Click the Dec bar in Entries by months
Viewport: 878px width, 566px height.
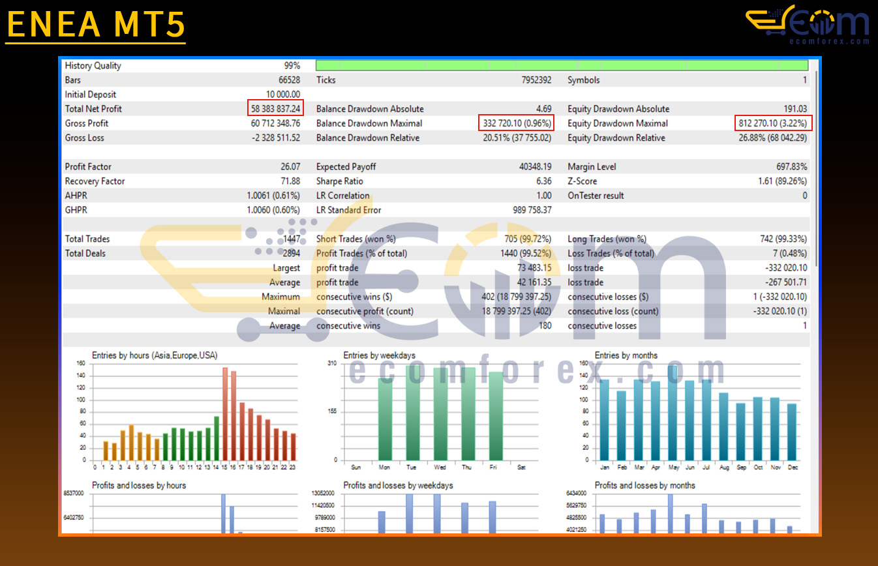click(792, 432)
